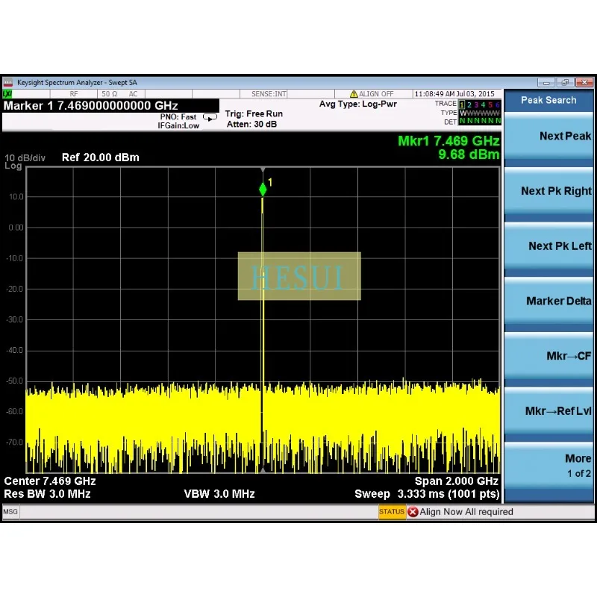Click the STATUS indicator in status bar
The width and height of the screenshot is (597, 597).
392,512
